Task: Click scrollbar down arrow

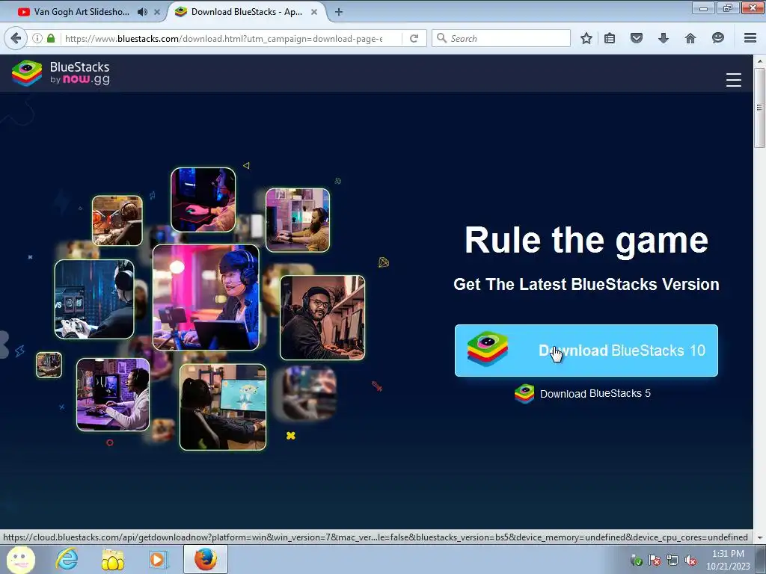Action: point(760,537)
